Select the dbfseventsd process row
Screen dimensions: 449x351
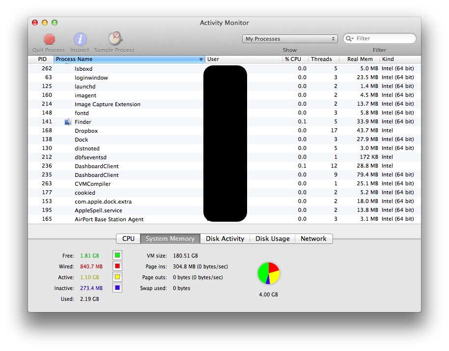(x=224, y=157)
